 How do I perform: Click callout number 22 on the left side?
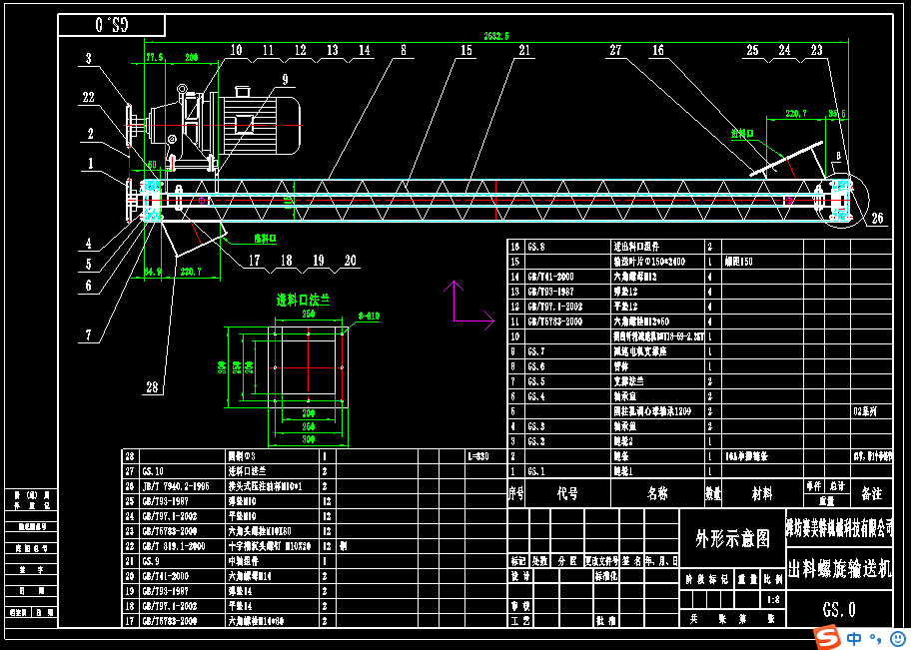(88, 98)
